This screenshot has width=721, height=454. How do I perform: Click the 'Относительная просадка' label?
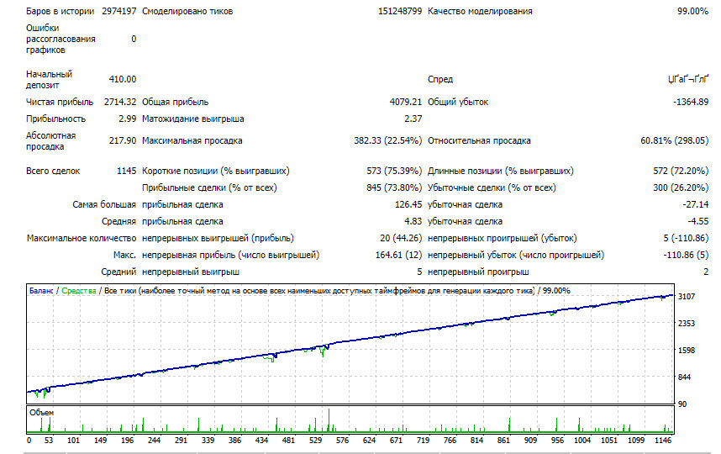pos(479,140)
